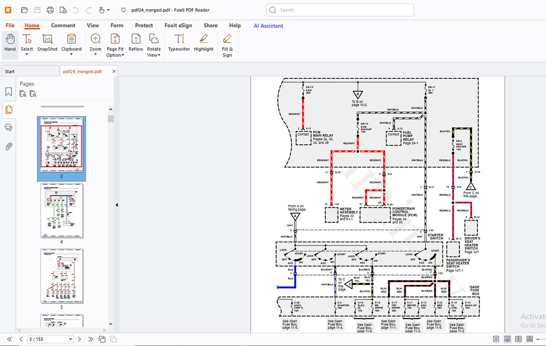Open the Bookmarks sidebar panel
This screenshot has height=346, width=546.
point(8,92)
